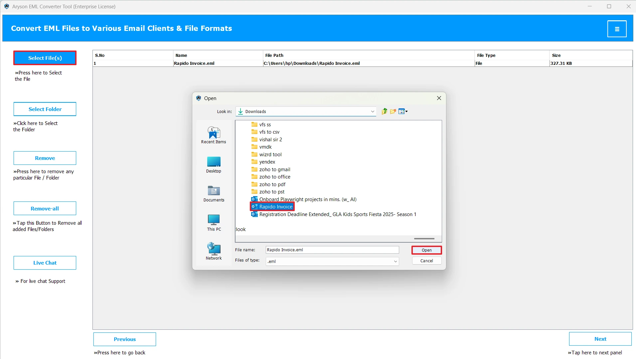Select the 'zoho to gmail' folder
636x359 pixels.
[x=271, y=170]
